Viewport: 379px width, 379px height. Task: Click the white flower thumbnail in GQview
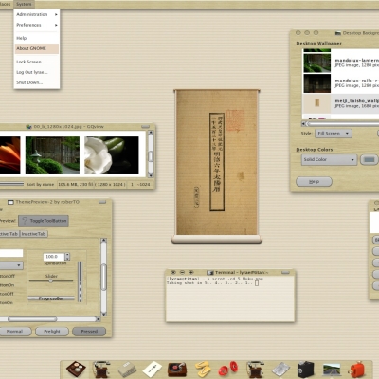tap(112, 155)
